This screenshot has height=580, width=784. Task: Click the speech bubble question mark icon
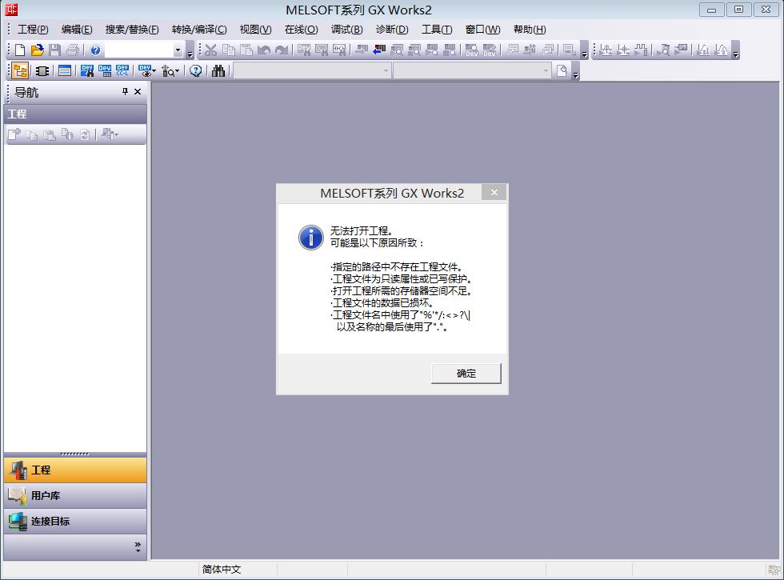coord(195,70)
